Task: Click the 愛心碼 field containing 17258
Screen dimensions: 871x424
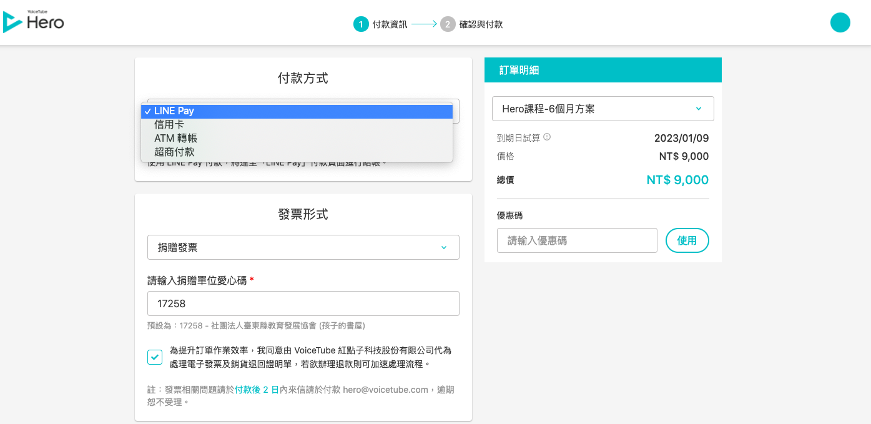Action: [303, 303]
